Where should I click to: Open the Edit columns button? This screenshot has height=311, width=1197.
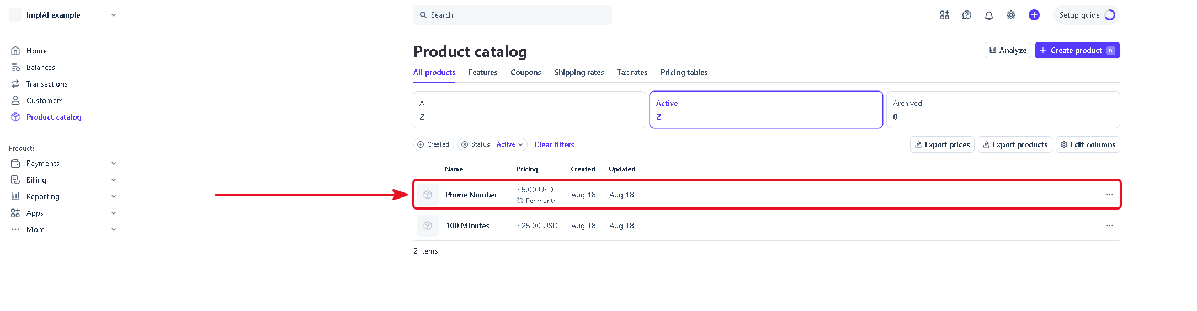(x=1088, y=144)
